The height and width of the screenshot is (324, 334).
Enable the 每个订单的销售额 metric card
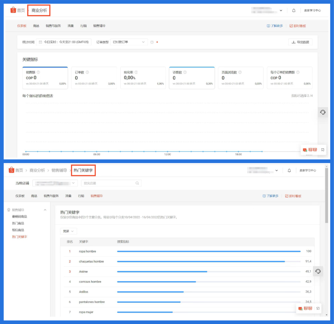289,78
